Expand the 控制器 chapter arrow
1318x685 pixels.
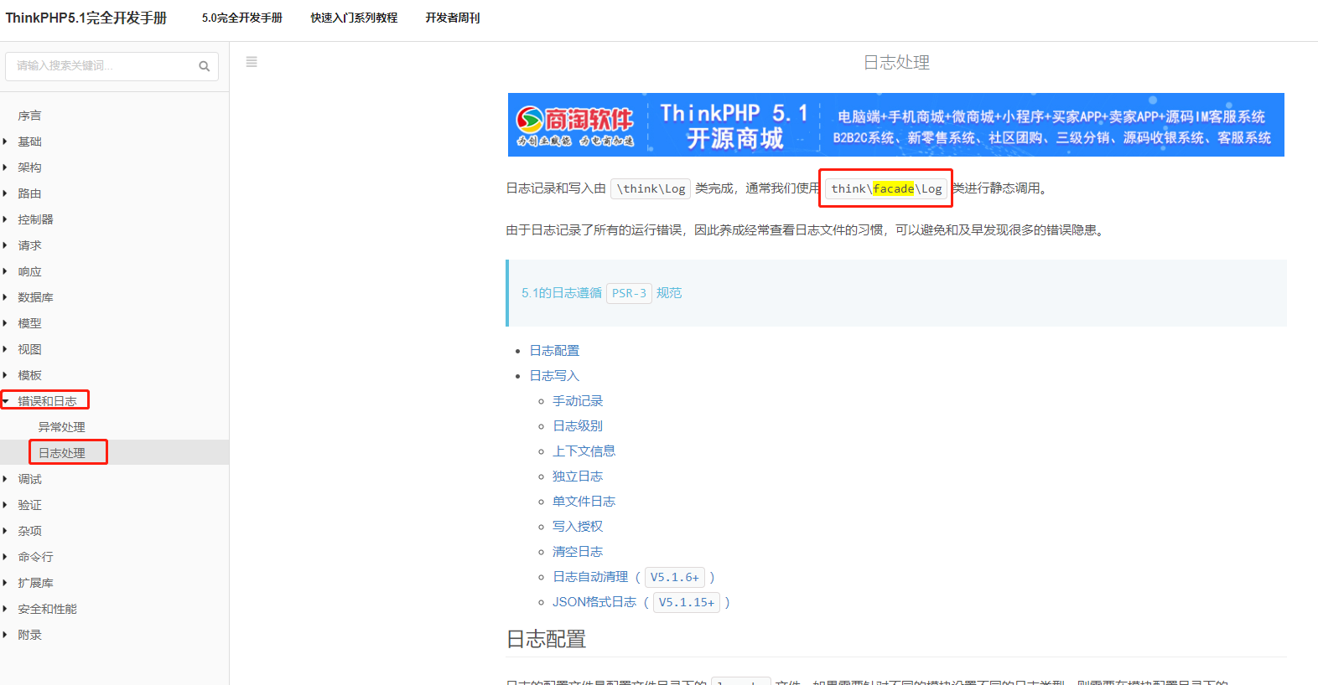(5, 219)
